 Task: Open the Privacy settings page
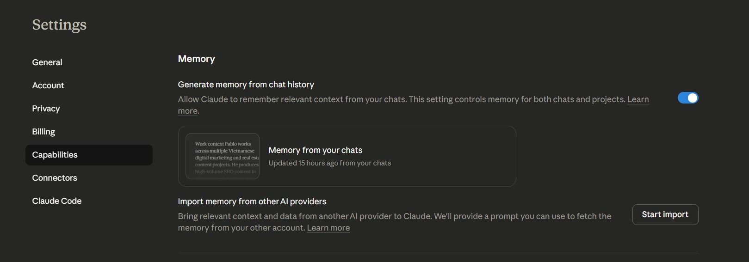(x=46, y=109)
